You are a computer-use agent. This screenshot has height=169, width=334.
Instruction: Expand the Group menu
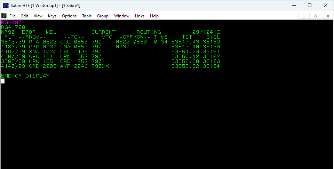103,16
